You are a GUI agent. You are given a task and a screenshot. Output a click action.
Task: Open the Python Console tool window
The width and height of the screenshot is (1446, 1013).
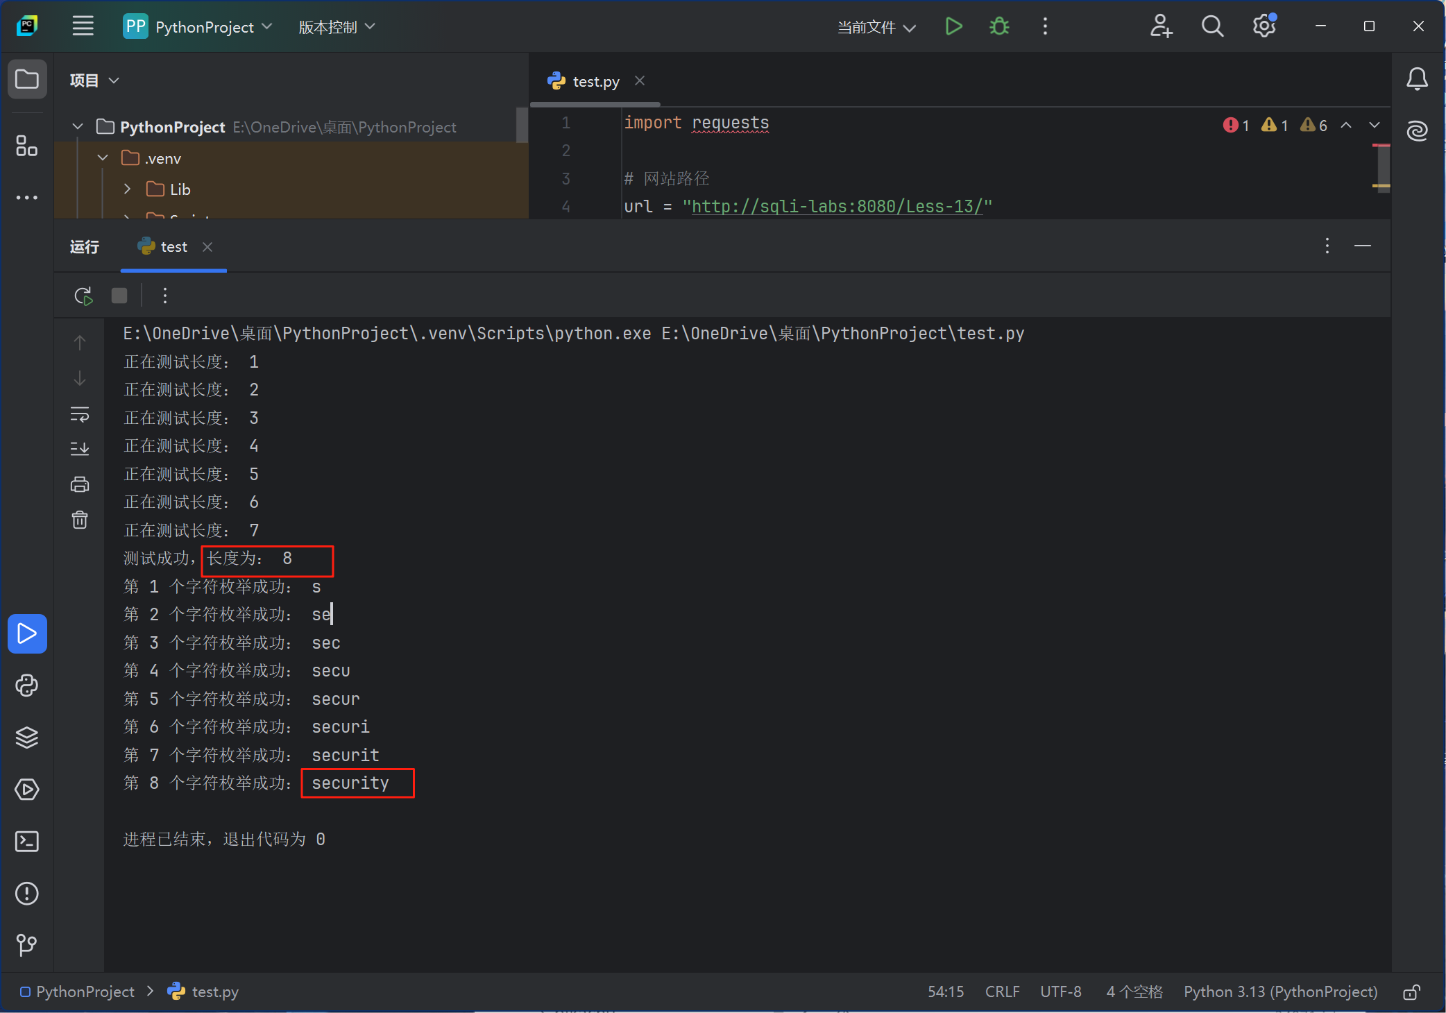(x=27, y=686)
